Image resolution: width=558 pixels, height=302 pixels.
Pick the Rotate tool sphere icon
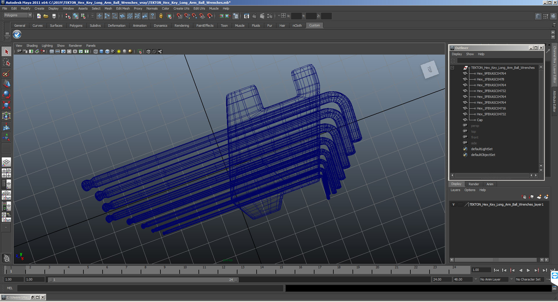point(6,94)
